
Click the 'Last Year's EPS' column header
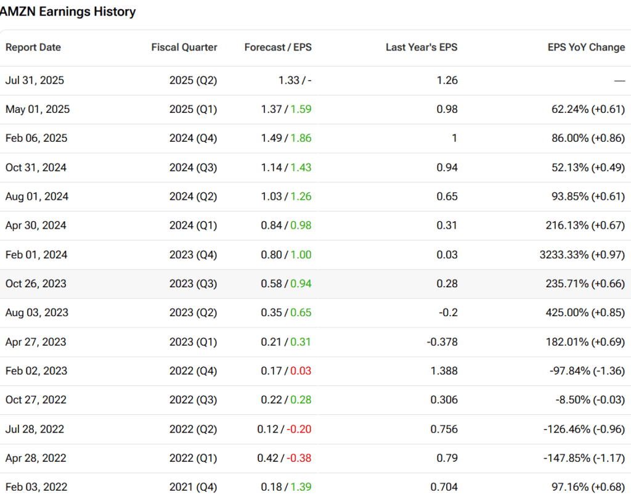click(x=421, y=47)
